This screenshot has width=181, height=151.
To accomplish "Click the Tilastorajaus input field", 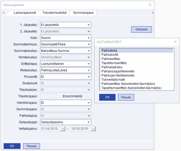I will click(48, 96).
